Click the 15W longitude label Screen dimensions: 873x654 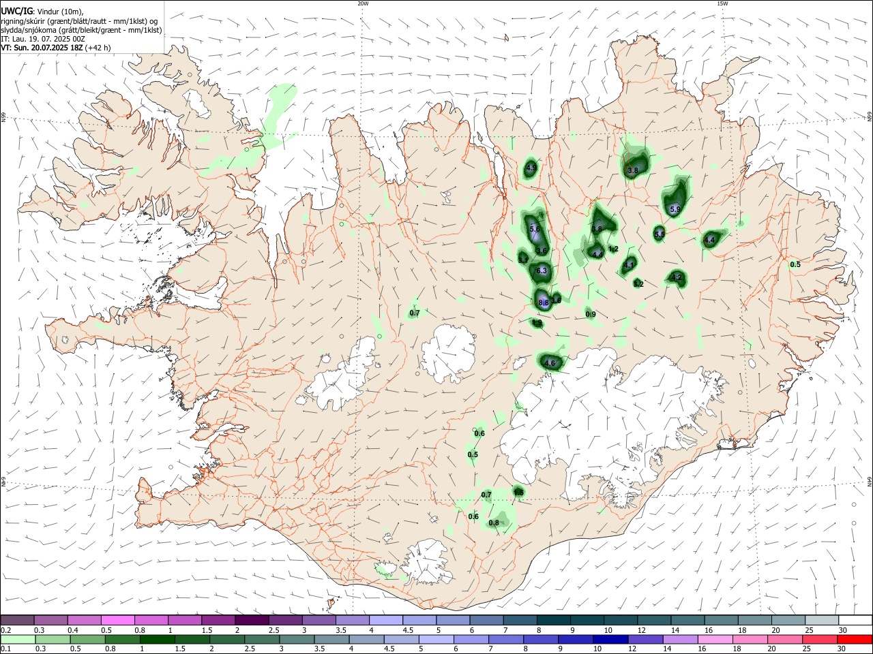pyautogui.click(x=722, y=3)
